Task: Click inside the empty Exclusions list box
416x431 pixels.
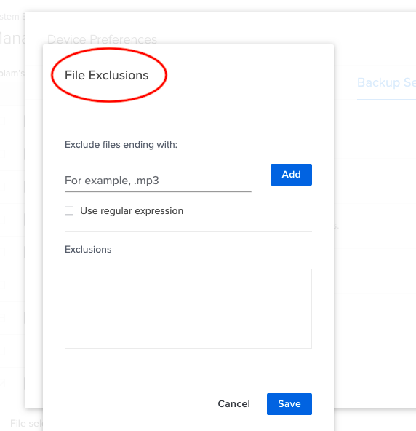Action: pyautogui.click(x=188, y=309)
